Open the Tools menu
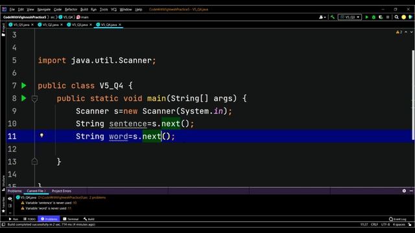415x233 pixels. point(104,9)
